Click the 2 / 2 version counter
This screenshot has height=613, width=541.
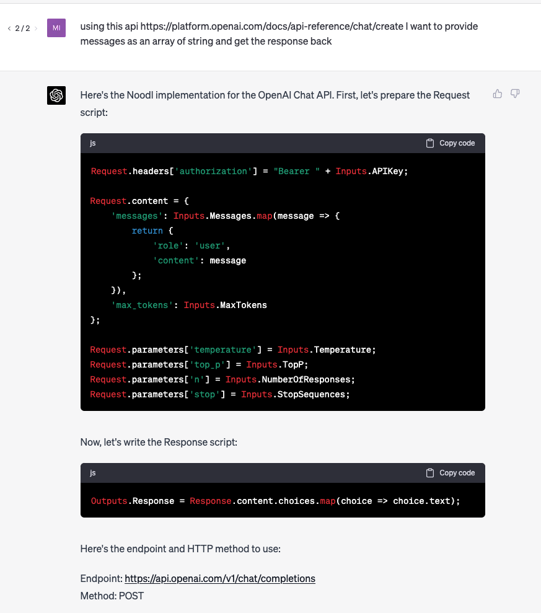[x=22, y=29]
